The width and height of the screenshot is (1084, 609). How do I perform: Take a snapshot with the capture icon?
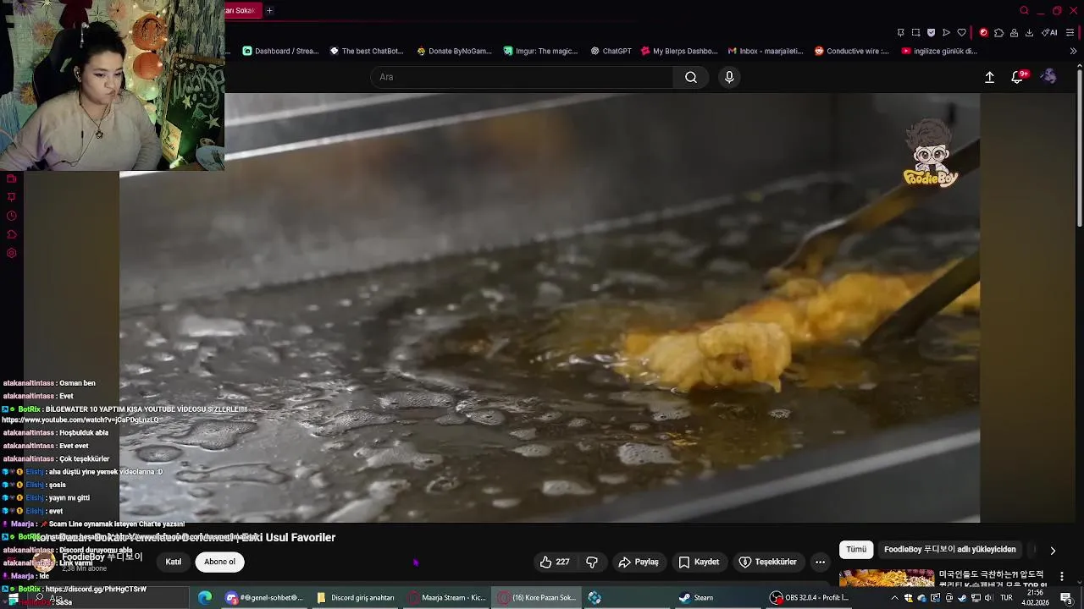click(915, 33)
